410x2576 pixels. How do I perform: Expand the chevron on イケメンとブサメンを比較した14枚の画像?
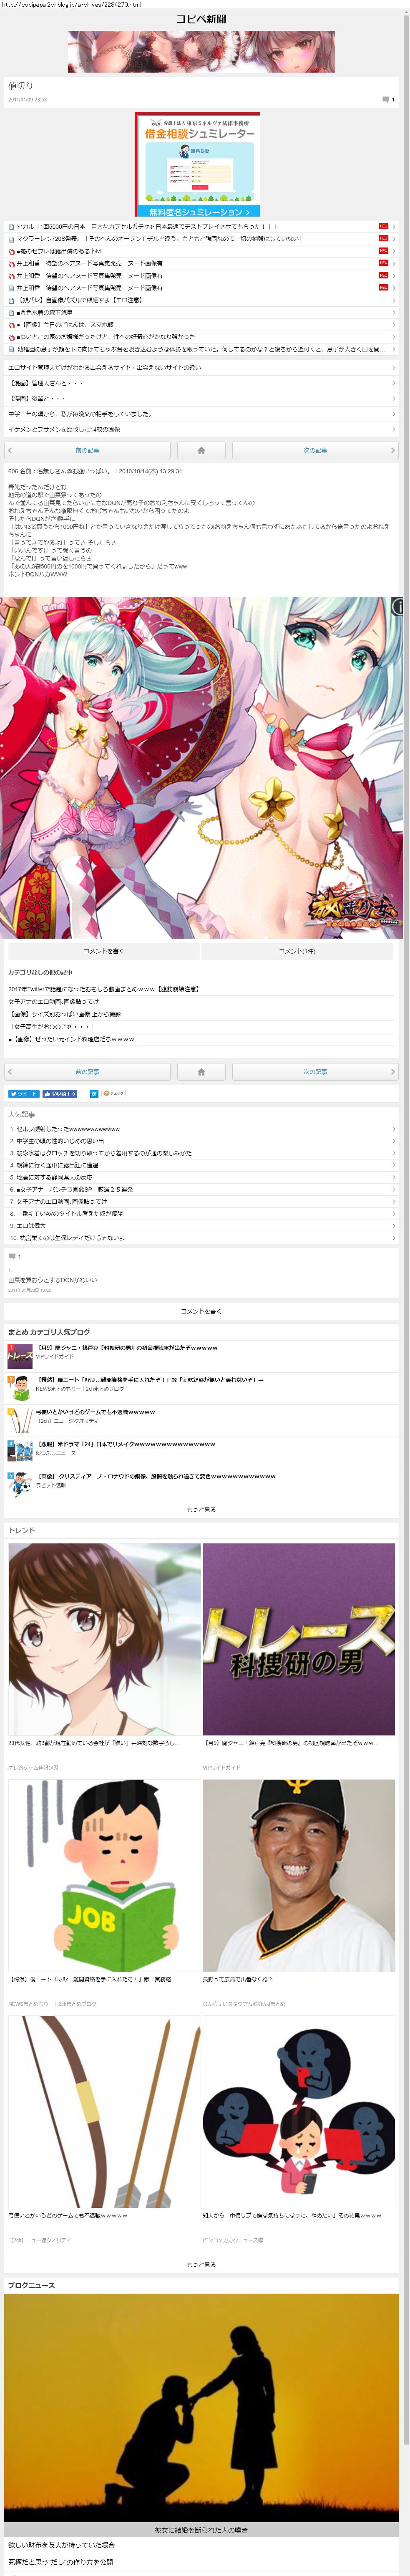(394, 429)
